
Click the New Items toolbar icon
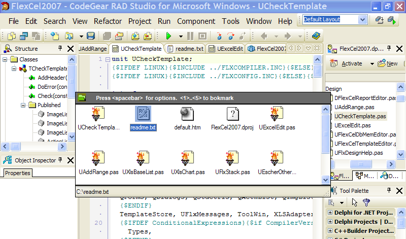coord(55,36)
